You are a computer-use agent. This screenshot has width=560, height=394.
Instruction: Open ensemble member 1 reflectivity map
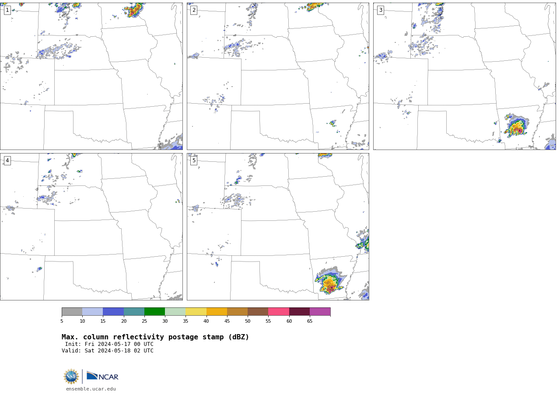(91, 76)
